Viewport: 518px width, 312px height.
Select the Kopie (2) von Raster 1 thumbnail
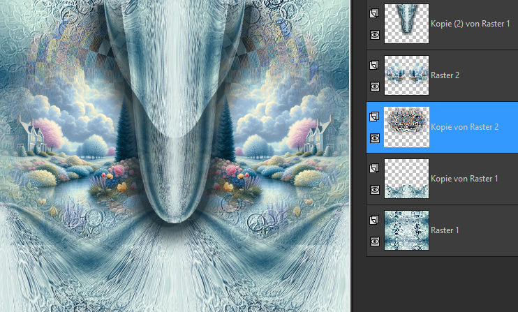coord(407,24)
